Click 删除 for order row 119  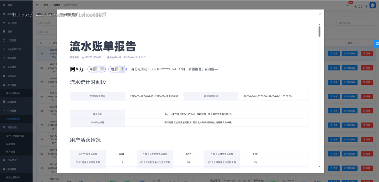pos(367,168)
